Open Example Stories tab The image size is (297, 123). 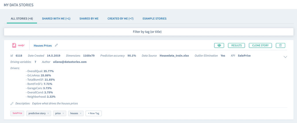[x=155, y=19]
